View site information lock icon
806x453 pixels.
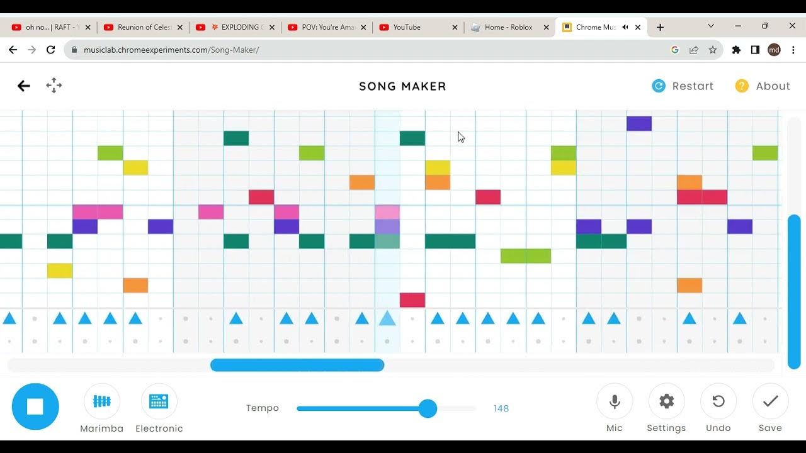click(75, 50)
